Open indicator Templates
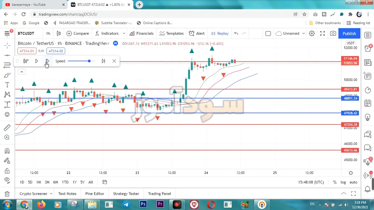The image size is (374, 210). point(172,34)
